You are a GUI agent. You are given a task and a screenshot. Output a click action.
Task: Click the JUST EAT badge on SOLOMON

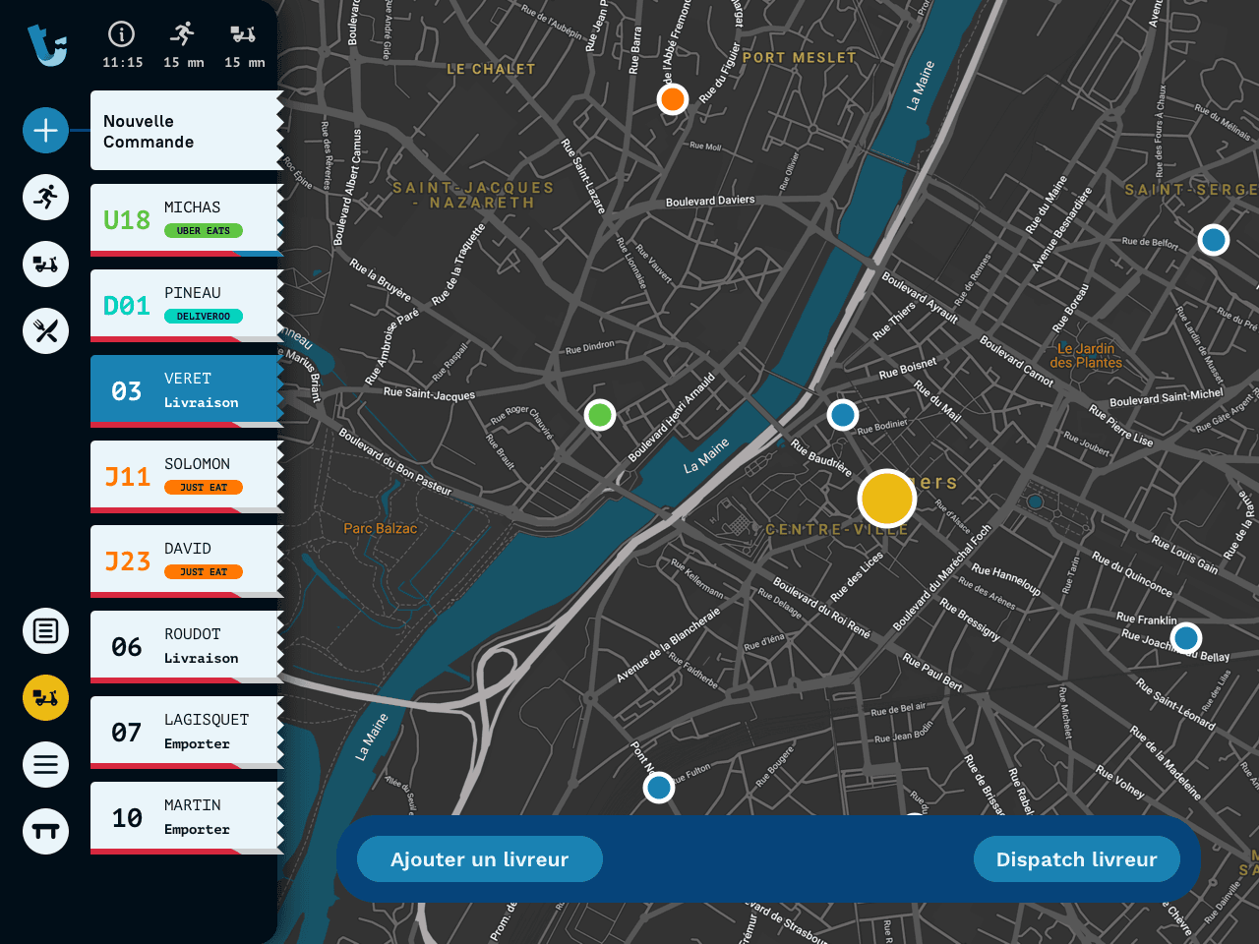click(204, 488)
